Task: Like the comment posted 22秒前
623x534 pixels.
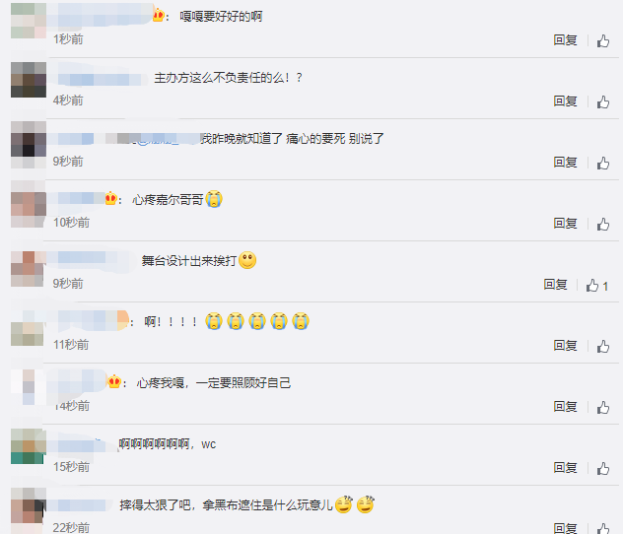Action: click(603, 528)
